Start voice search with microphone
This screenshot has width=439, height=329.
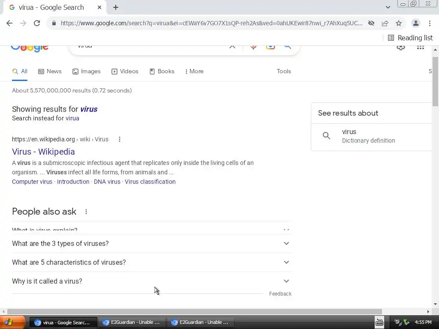pyautogui.click(x=253, y=47)
